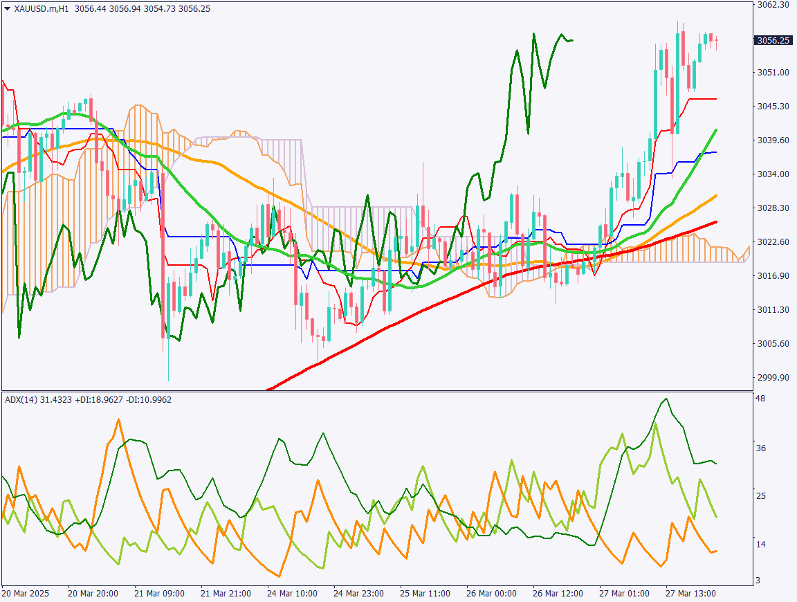Click the divider between chart and ADX window
797x602 pixels.
coord(374,391)
